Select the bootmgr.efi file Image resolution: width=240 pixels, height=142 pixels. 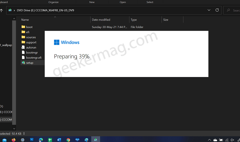point(34,57)
